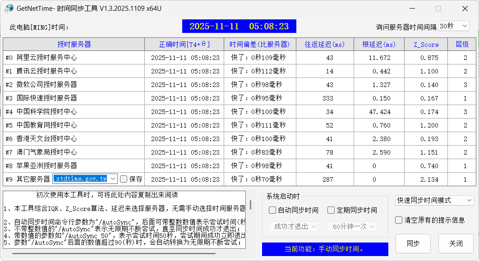The height and width of the screenshot is (261, 479).
Task: Click the 往返延迟(ms) column header
Action: (x=325, y=44)
